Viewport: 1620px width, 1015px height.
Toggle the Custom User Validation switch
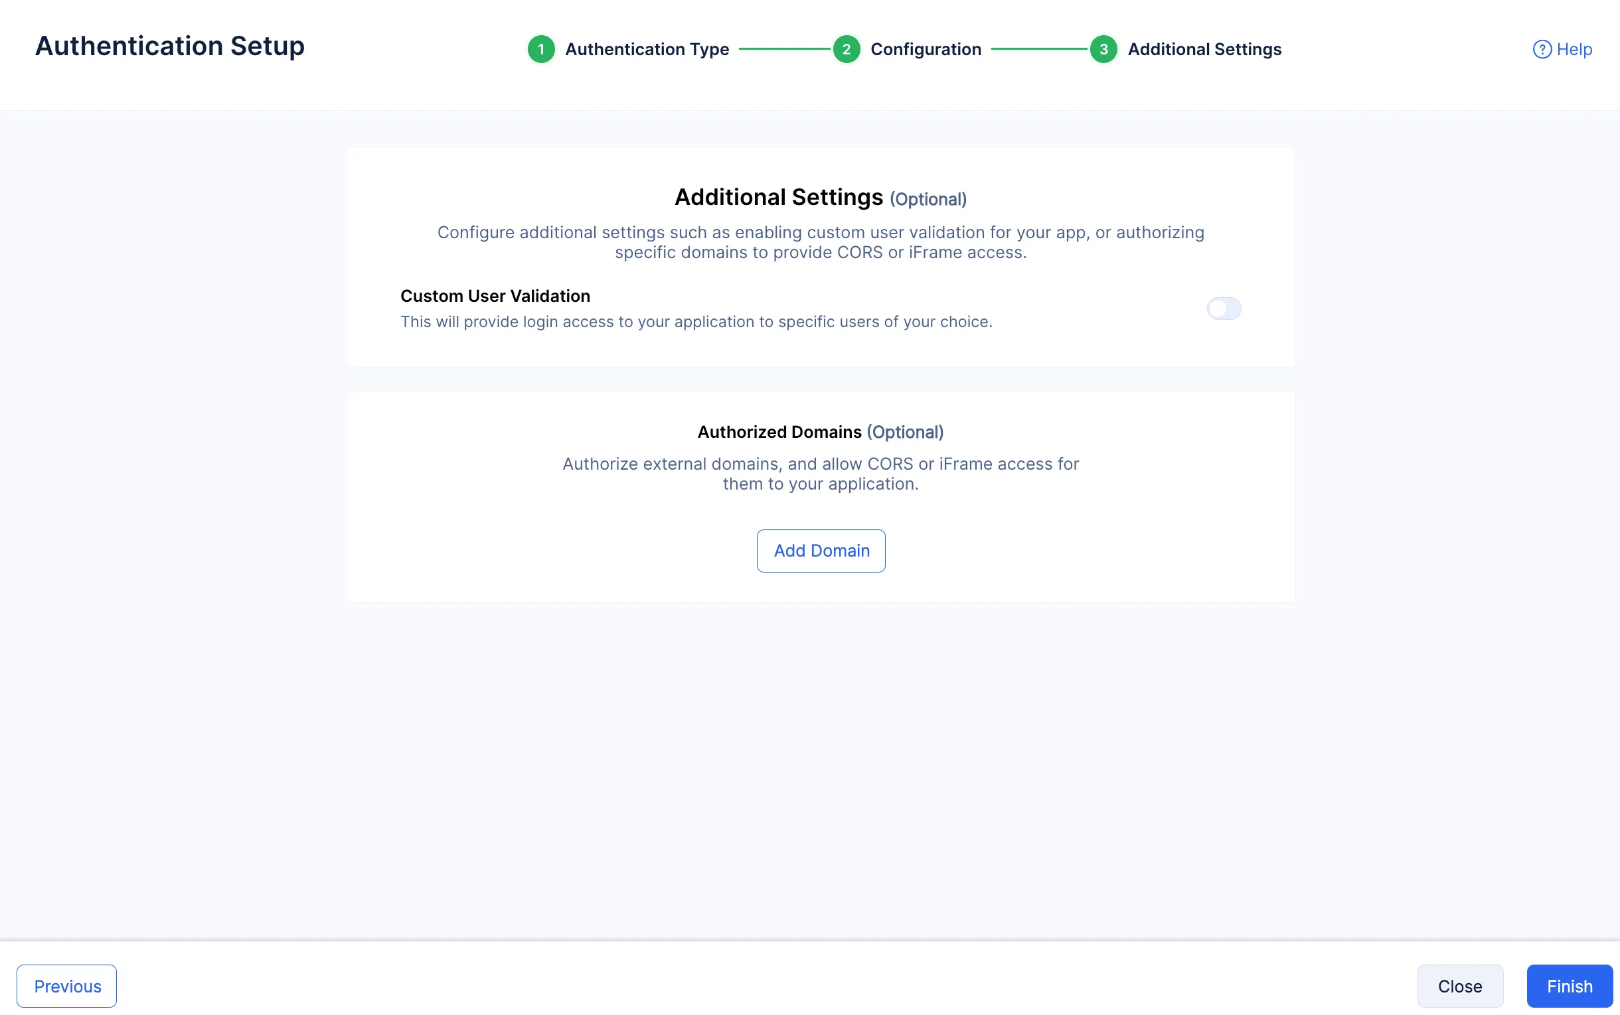tap(1224, 308)
